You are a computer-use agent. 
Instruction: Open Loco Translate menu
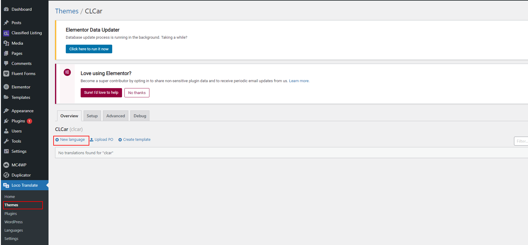pyautogui.click(x=24, y=185)
